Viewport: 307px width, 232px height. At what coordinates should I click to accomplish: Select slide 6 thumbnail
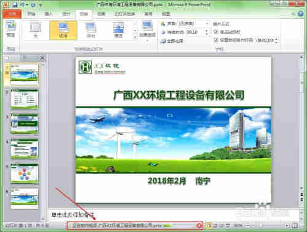(x=24, y=198)
